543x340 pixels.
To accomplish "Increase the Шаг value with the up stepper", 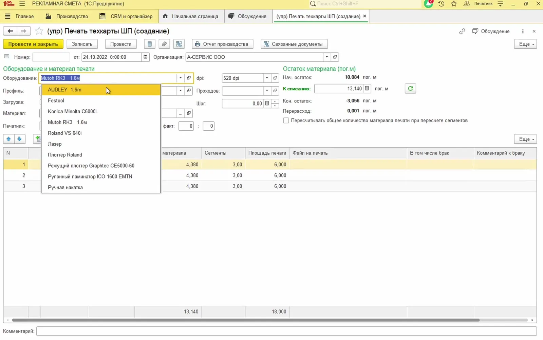I will [275, 101].
